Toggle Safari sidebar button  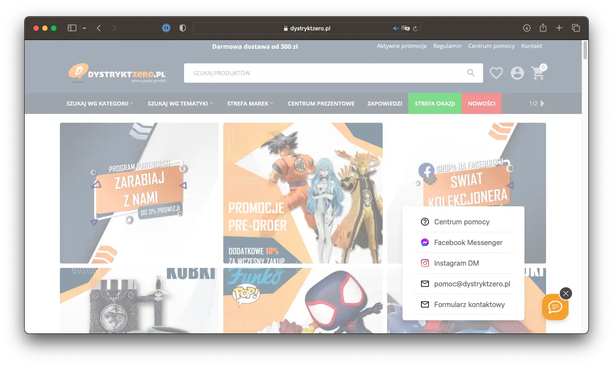72,28
